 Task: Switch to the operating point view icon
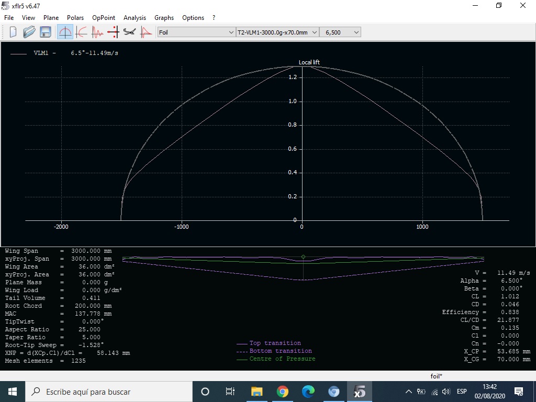(x=65, y=32)
